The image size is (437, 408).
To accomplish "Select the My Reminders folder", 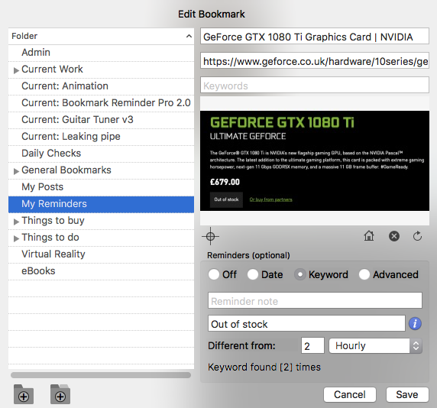I will (x=101, y=204).
